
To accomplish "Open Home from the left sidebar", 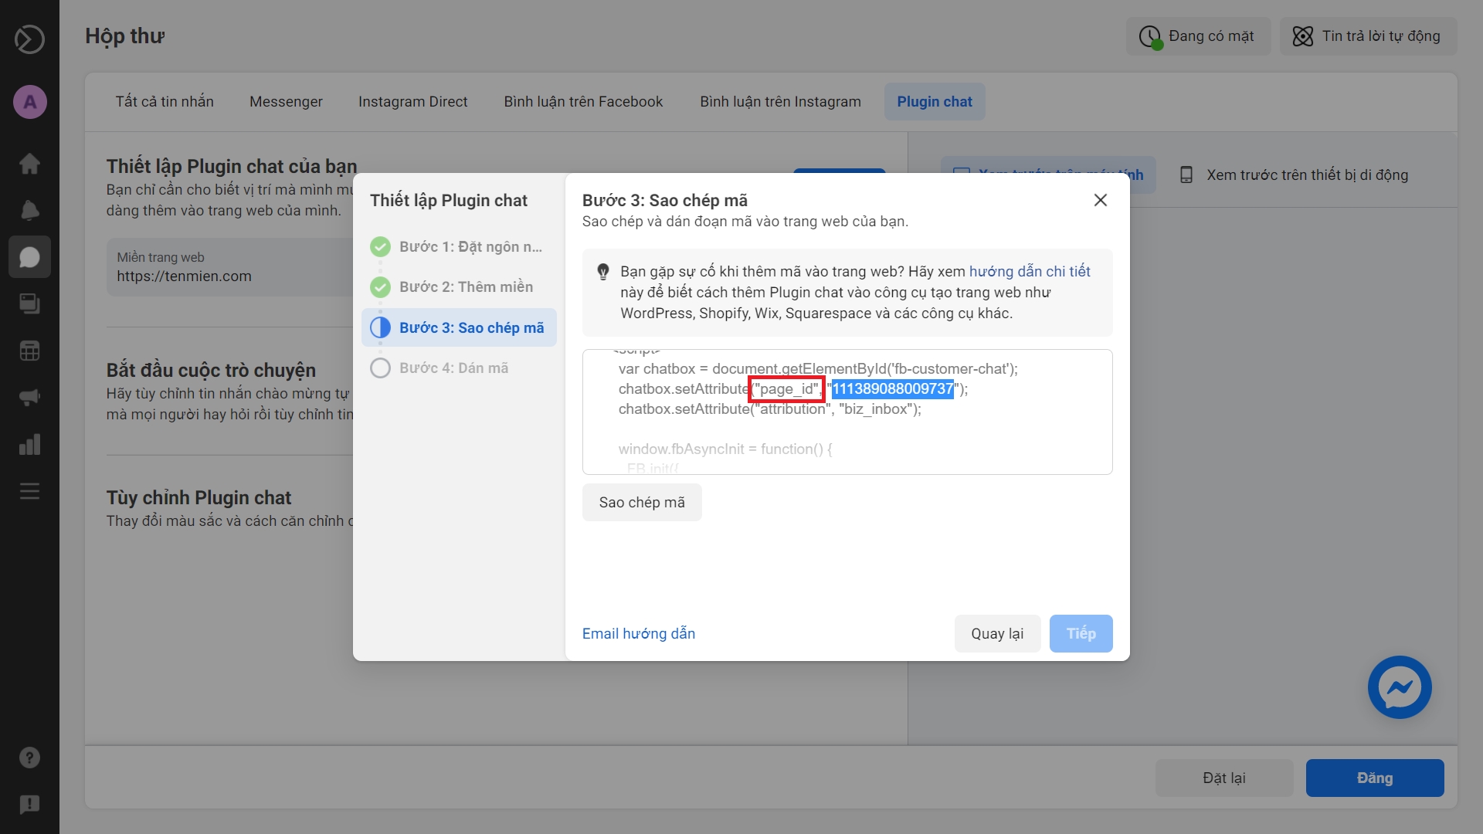I will [29, 164].
